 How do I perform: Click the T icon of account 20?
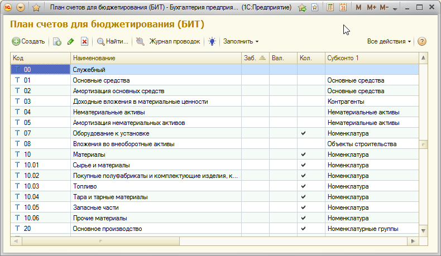click(x=17, y=229)
